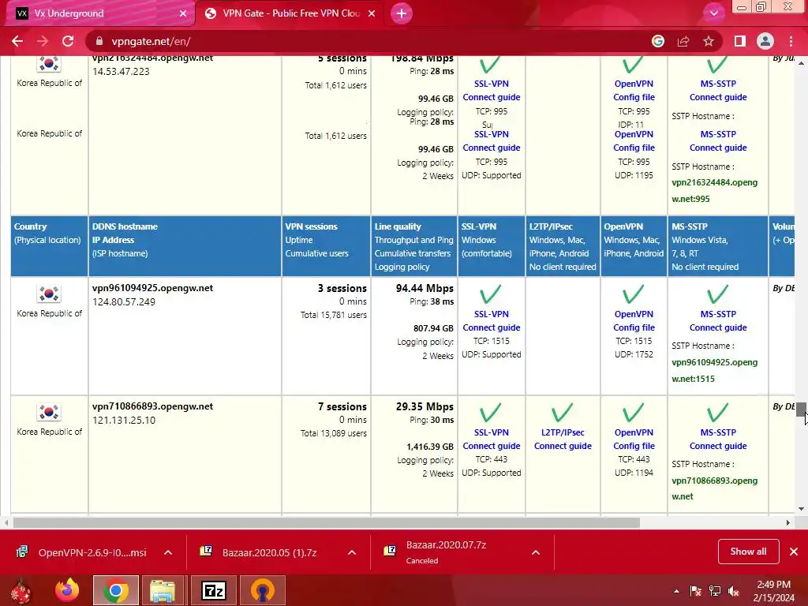
Task: Select IP address 121.131.25.10
Action: [124, 421]
